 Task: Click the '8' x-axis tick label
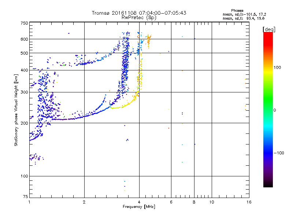tap(194, 202)
